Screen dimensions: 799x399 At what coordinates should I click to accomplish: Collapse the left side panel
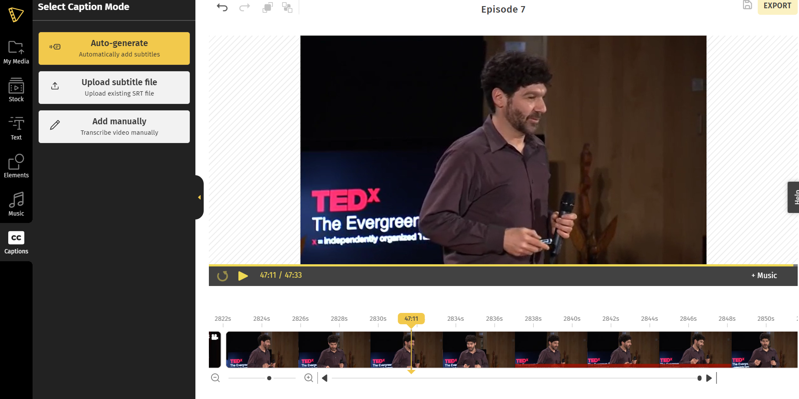199,197
